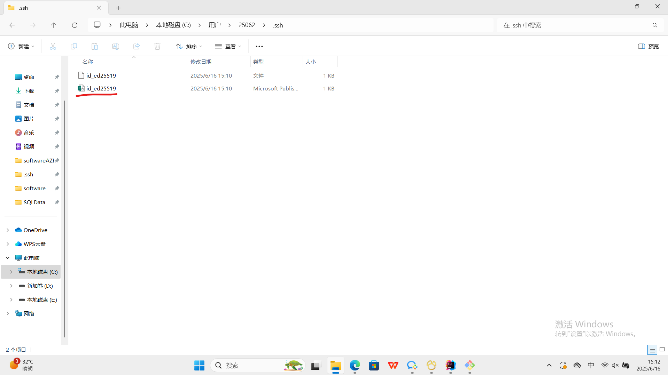
Task: Copy id_ed25519 using the Copy toolbar icon
Action: tap(73, 46)
